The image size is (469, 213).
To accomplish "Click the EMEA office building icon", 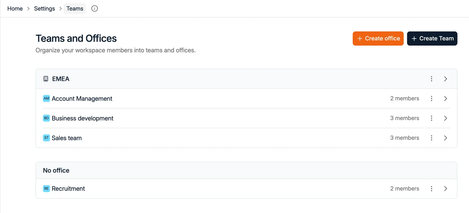I will pos(46,79).
